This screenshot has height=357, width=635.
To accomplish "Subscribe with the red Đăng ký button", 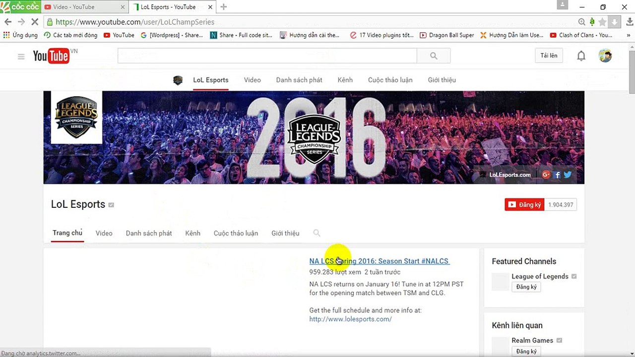I will (524, 205).
